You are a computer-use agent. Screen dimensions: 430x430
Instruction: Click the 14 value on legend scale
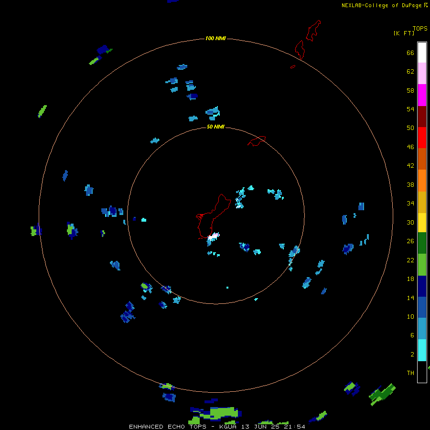click(x=410, y=298)
